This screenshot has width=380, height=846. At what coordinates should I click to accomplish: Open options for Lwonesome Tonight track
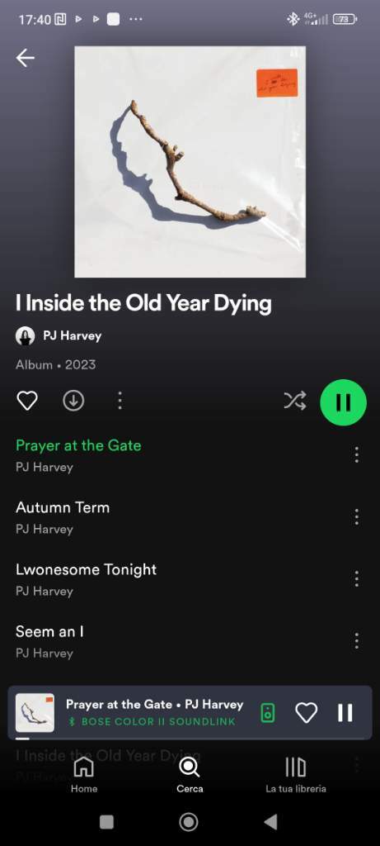356,579
